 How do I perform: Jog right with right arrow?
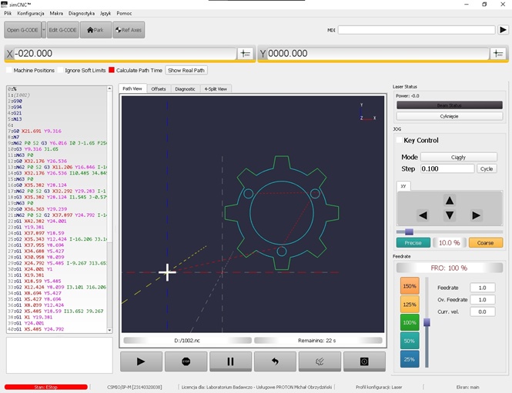pos(477,215)
